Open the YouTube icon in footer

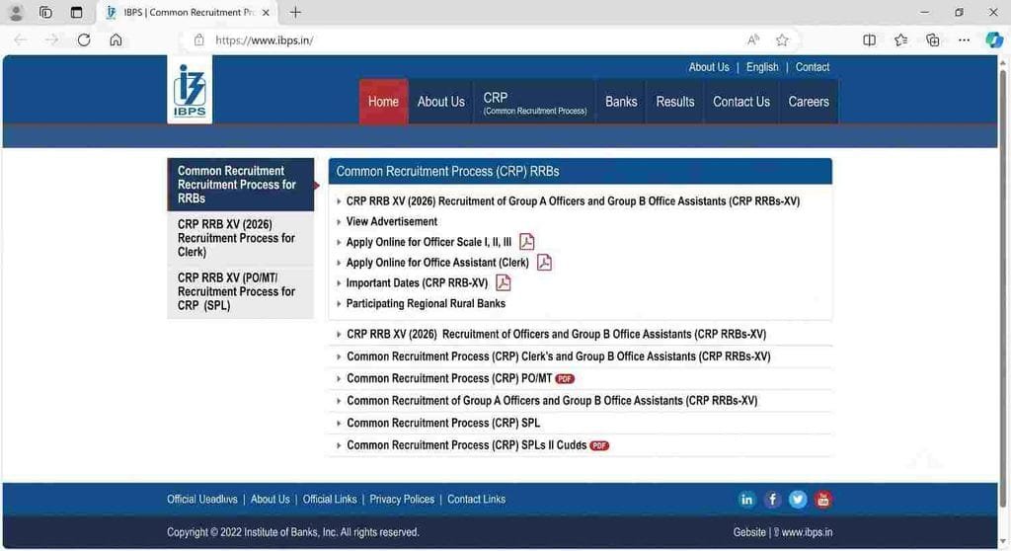[x=822, y=500]
